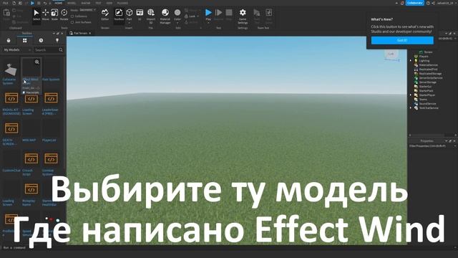458x258 pixels.
Task: Click the Got it! button
Action: coord(402,40)
